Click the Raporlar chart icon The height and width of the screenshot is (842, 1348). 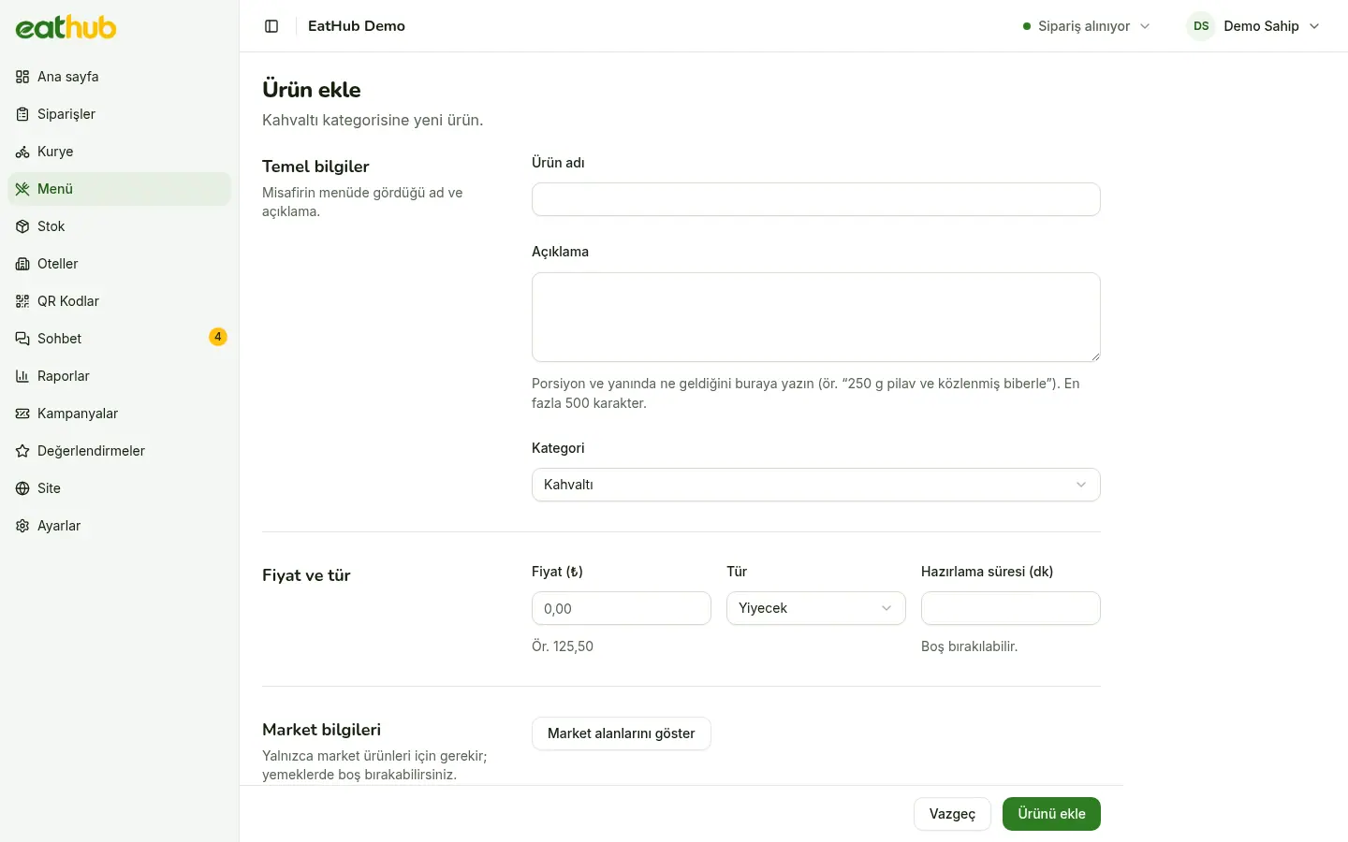point(22,376)
